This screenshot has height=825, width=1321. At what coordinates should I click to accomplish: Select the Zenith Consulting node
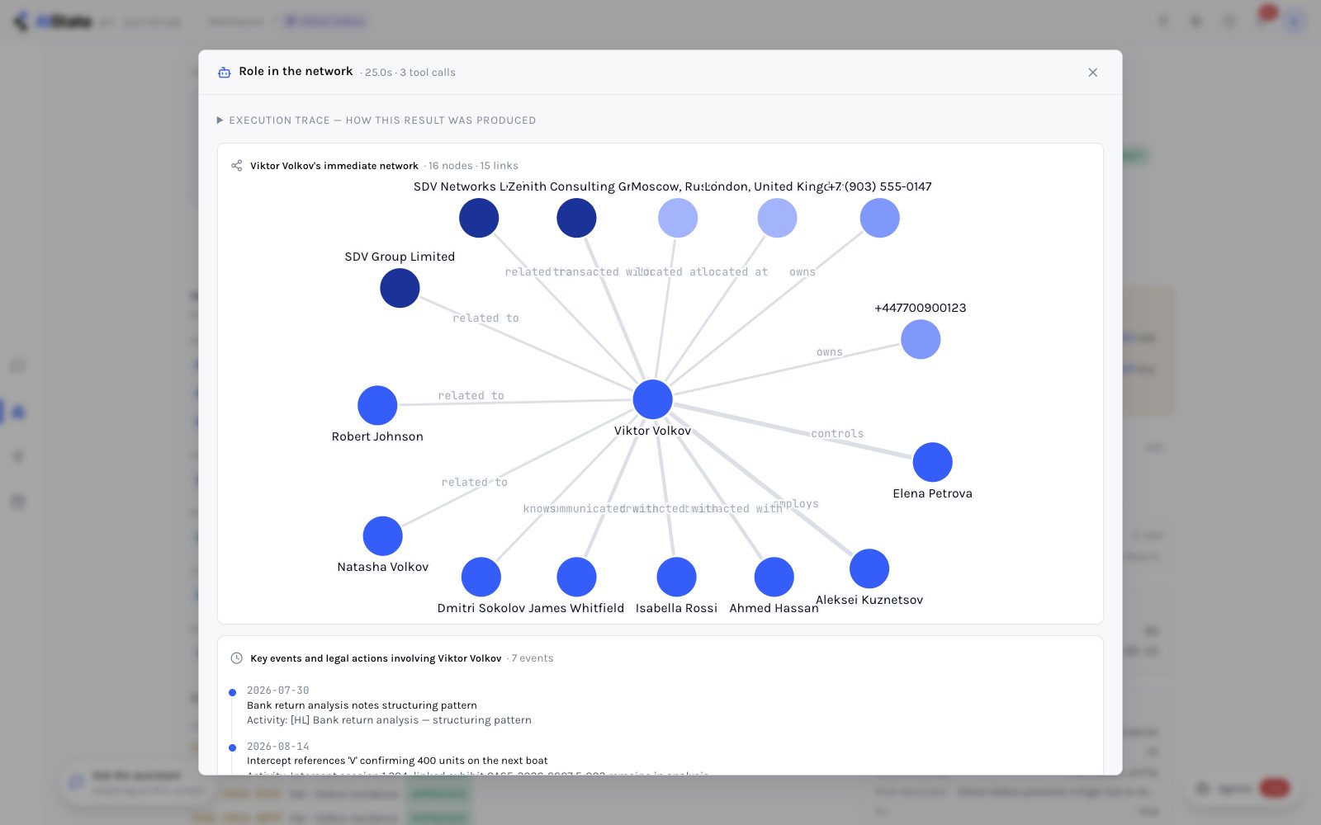point(576,219)
